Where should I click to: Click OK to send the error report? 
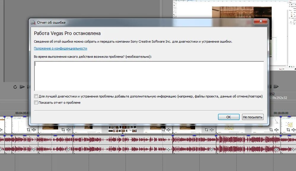coord(229,117)
